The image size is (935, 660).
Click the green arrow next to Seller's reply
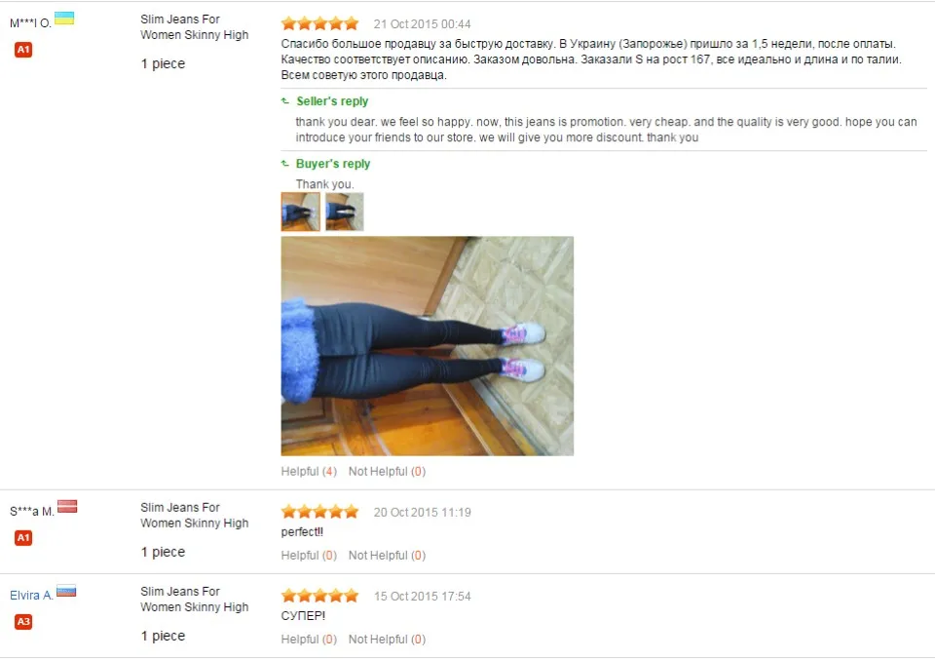285,101
